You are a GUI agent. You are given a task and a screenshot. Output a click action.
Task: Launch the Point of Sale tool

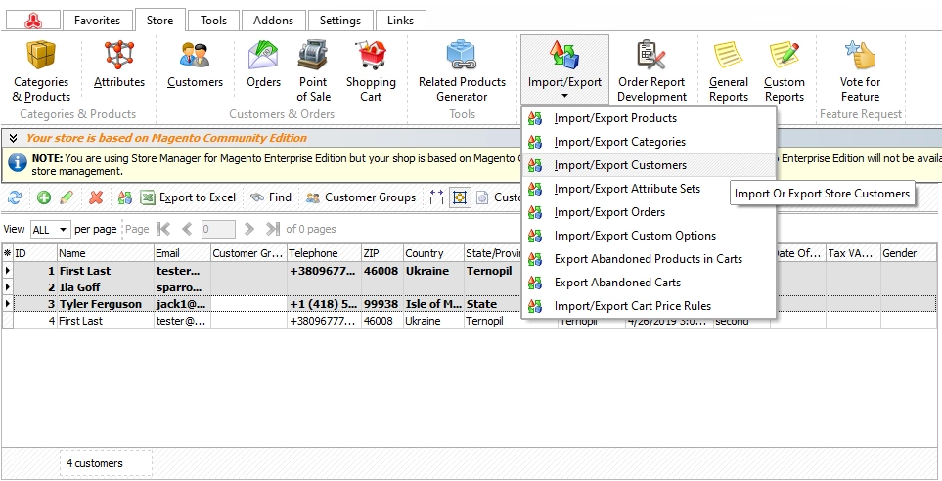[312, 70]
